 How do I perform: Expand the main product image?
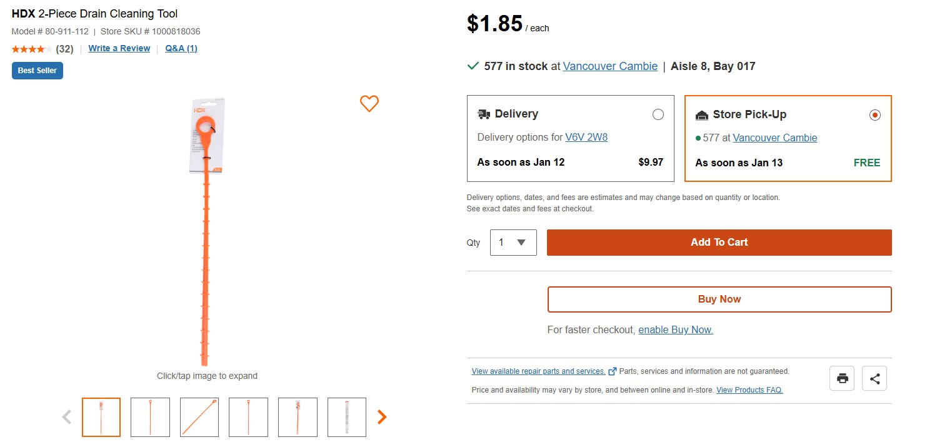click(x=207, y=231)
